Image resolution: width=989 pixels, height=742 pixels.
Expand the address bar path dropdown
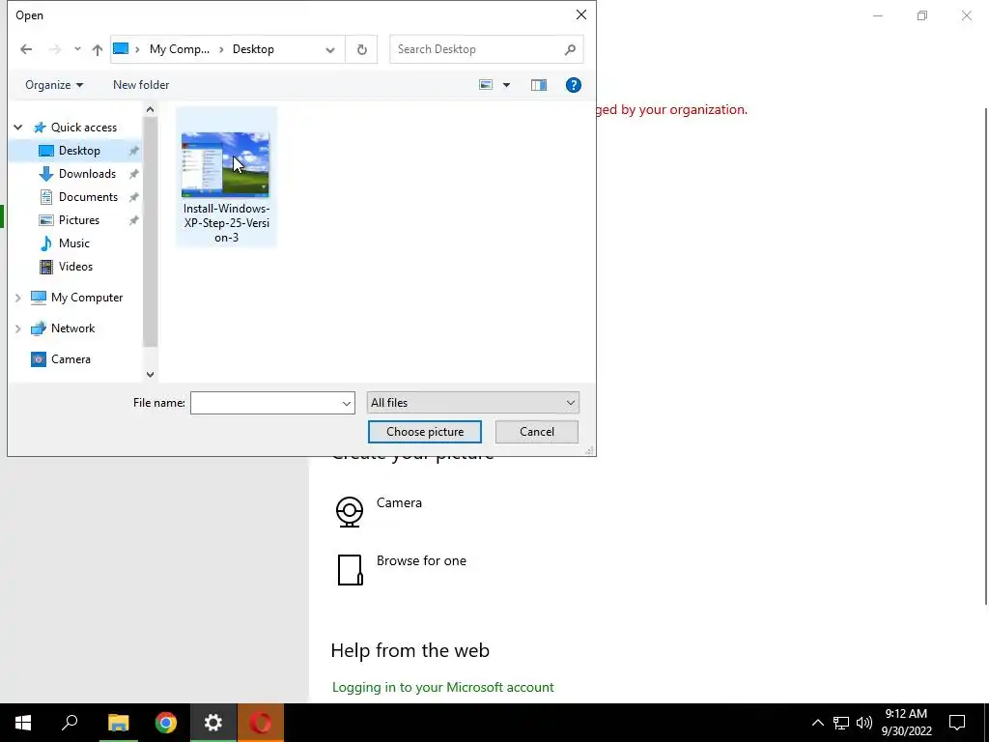(330, 49)
